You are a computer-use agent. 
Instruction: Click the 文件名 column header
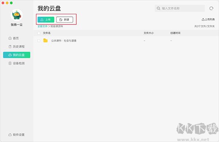coord(47,33)
